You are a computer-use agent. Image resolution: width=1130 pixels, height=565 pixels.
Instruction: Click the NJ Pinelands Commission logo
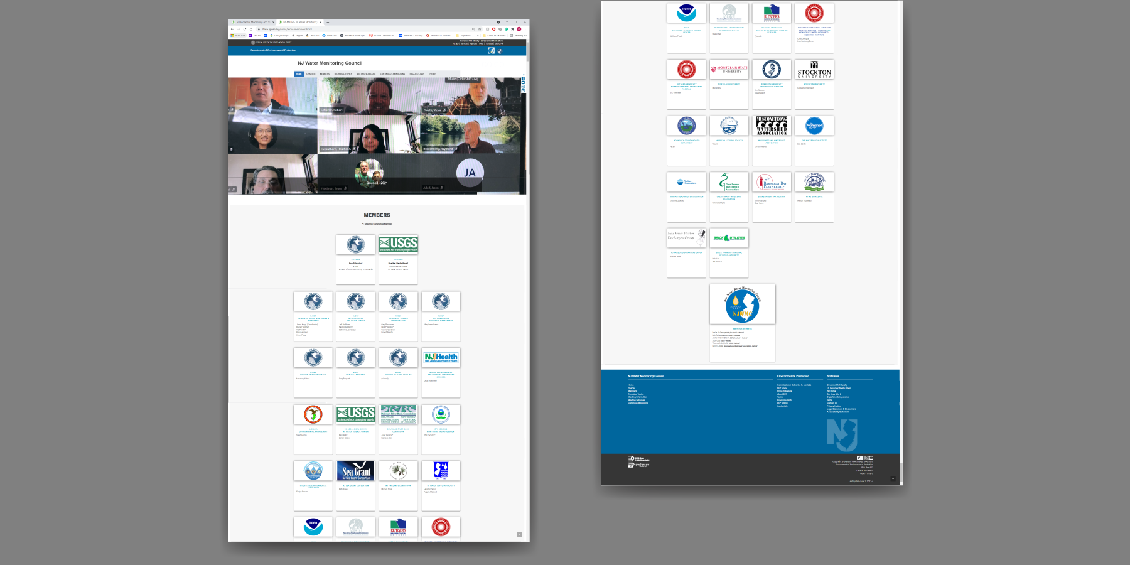point(398,470)
